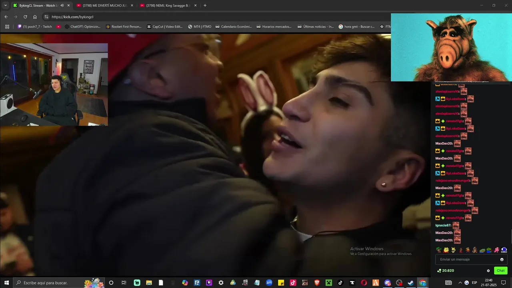Viewport: 512px width, 288px height.
Task: Click the 'Escribe aquí para buscar' search box
Action: [x=59, y=283]
